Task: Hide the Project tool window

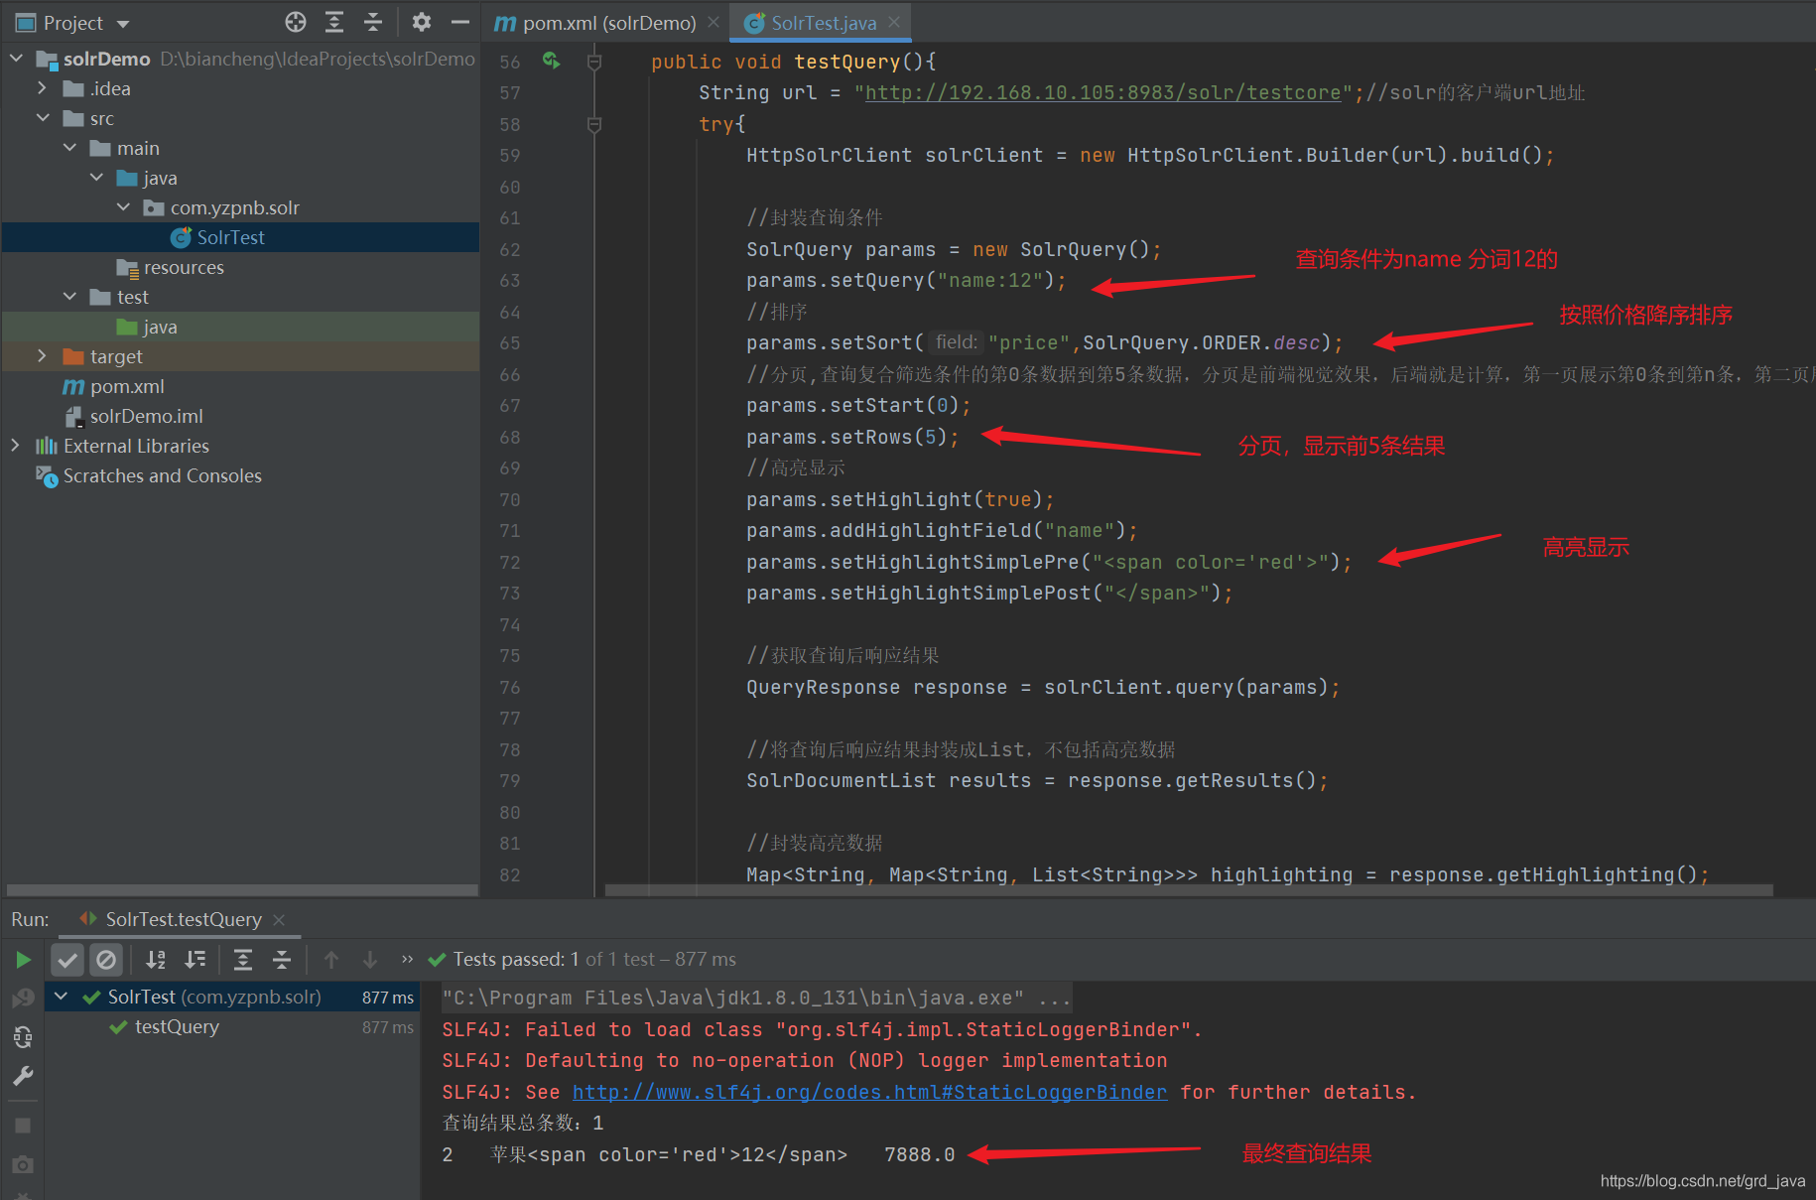Action: pyautogui.click(x=460, y=22)
